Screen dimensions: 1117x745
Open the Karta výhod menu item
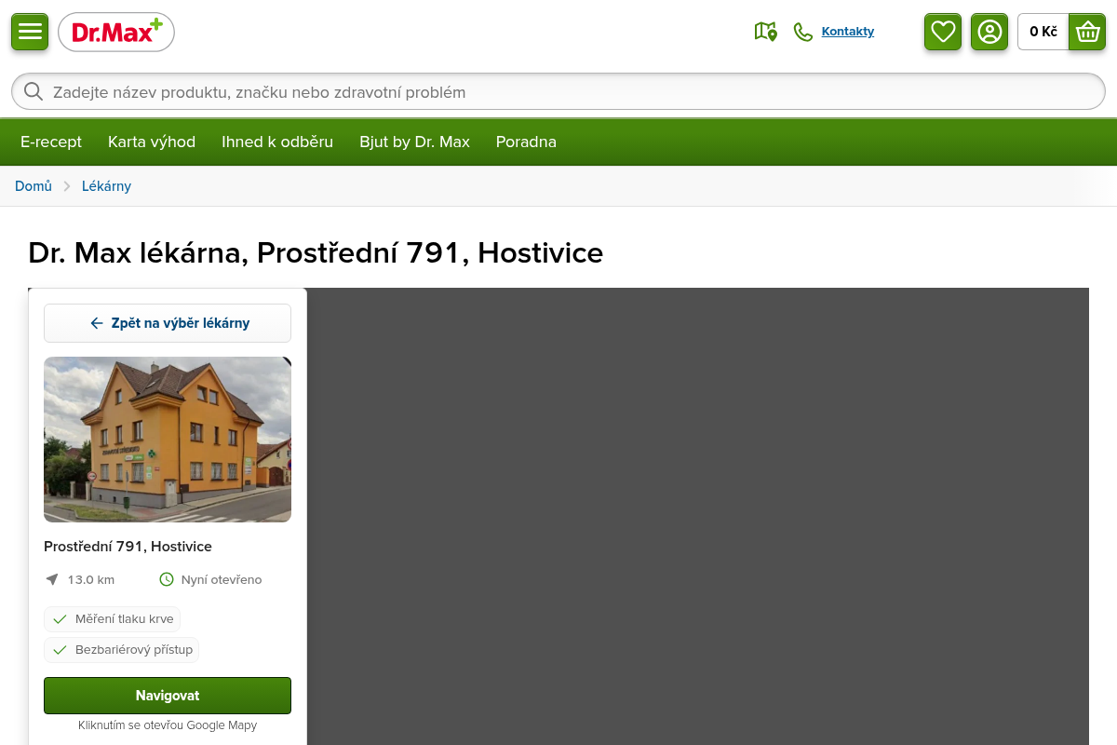[x=152, y=142]
